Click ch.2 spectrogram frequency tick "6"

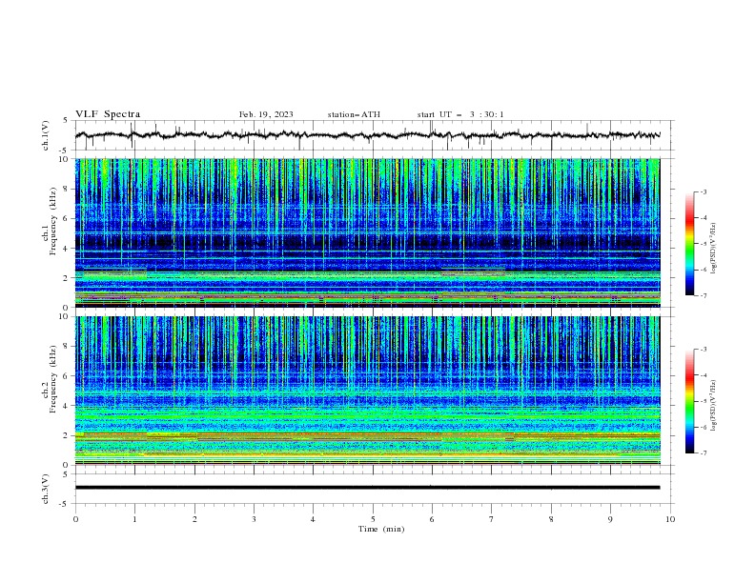pos(67,376)
